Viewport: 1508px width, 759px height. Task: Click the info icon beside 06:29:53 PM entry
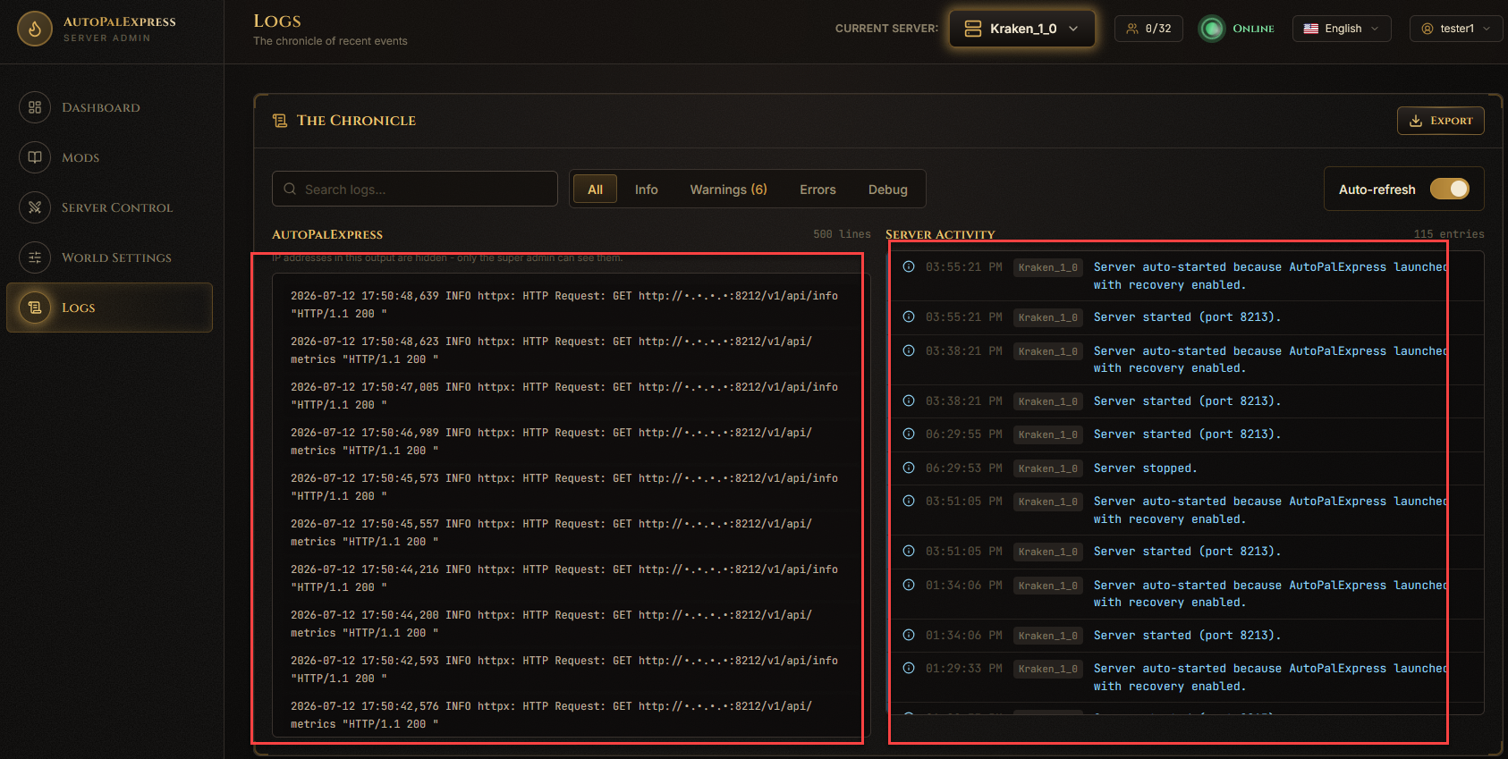(909, 468)
